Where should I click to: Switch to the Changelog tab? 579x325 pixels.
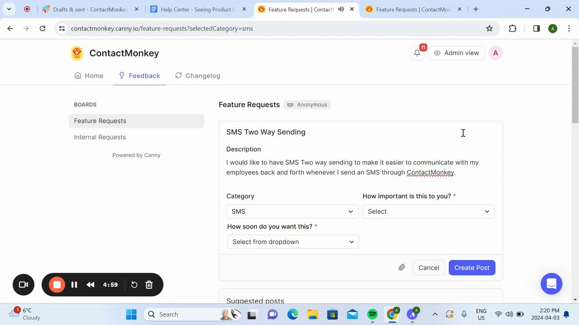pyautogui.click(x=198, y=75)
